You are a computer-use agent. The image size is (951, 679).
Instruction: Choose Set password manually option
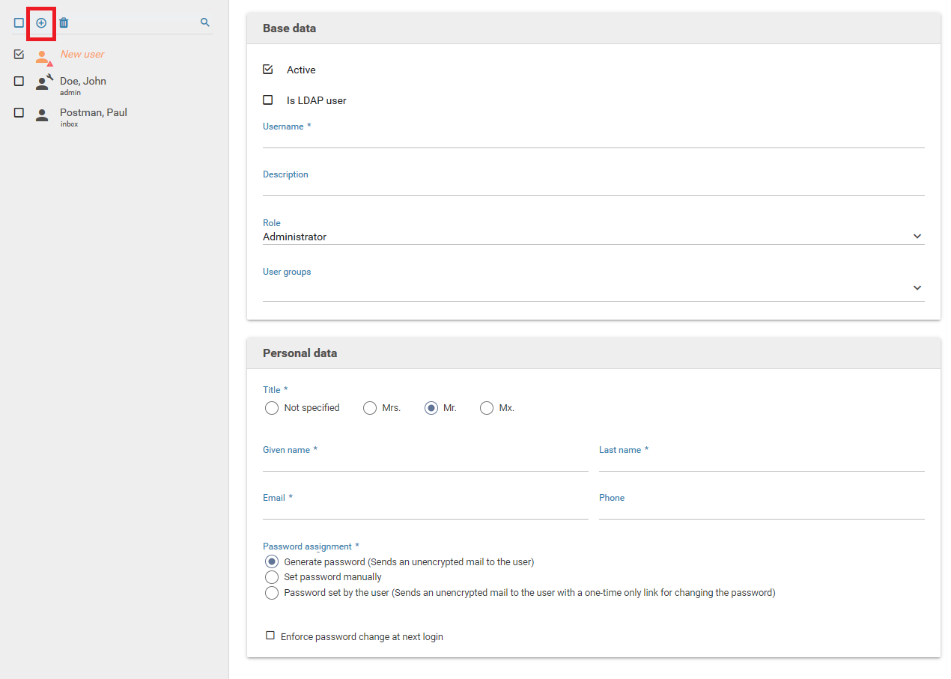point(272,577)
